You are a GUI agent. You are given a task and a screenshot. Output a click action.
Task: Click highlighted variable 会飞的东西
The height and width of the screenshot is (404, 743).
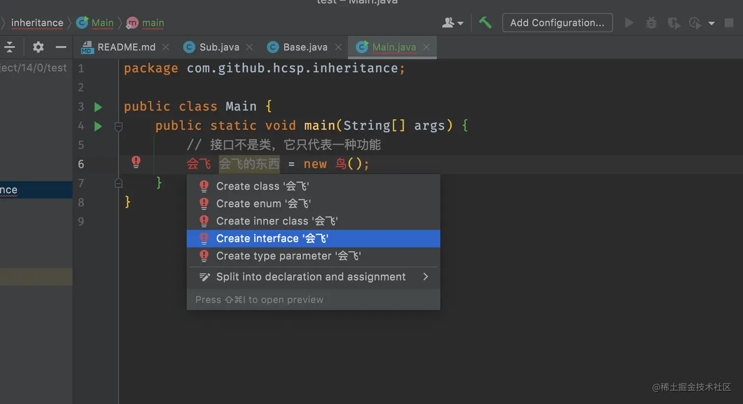point(249,164)
